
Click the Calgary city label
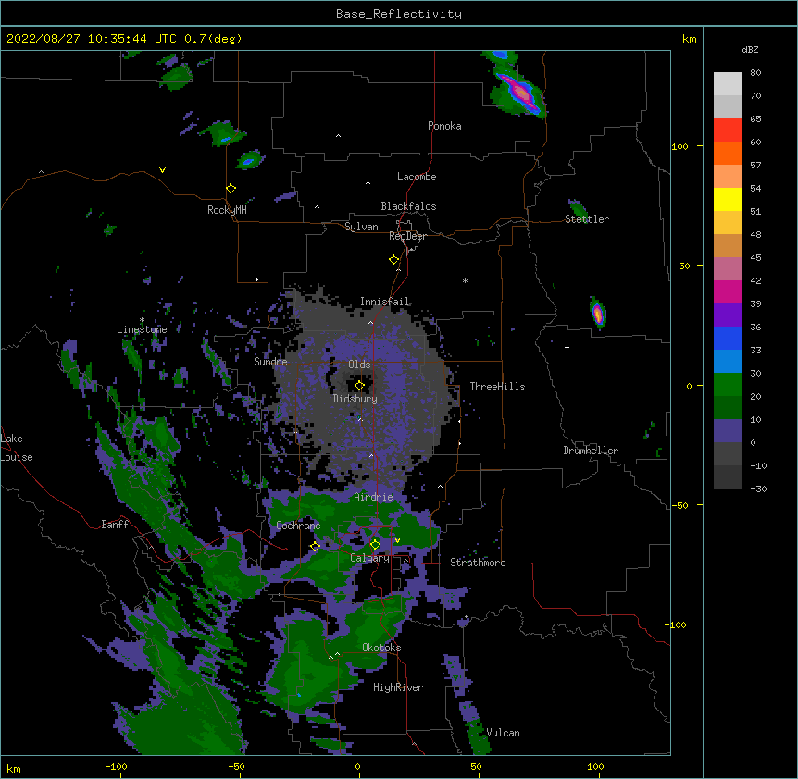369,558
